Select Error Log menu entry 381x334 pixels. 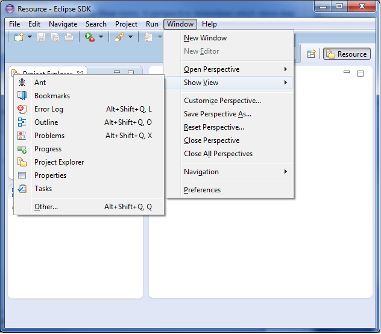pos(89,109)
